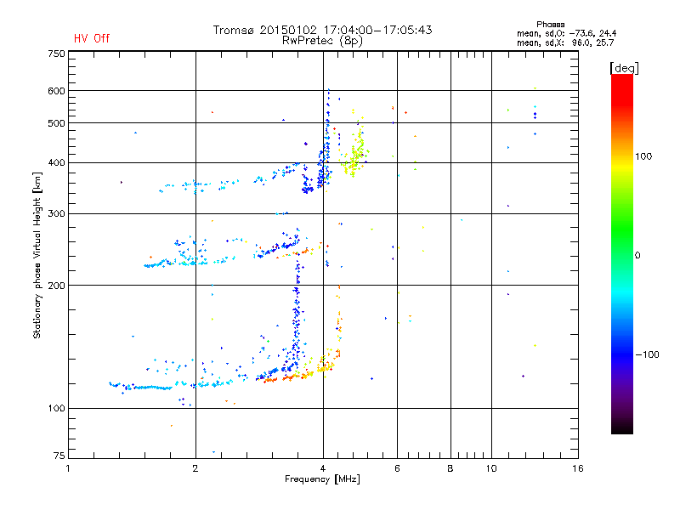
Task: Click the 'Stationary phase Virtual Height [km]' axis title
Action: point(37,255)
